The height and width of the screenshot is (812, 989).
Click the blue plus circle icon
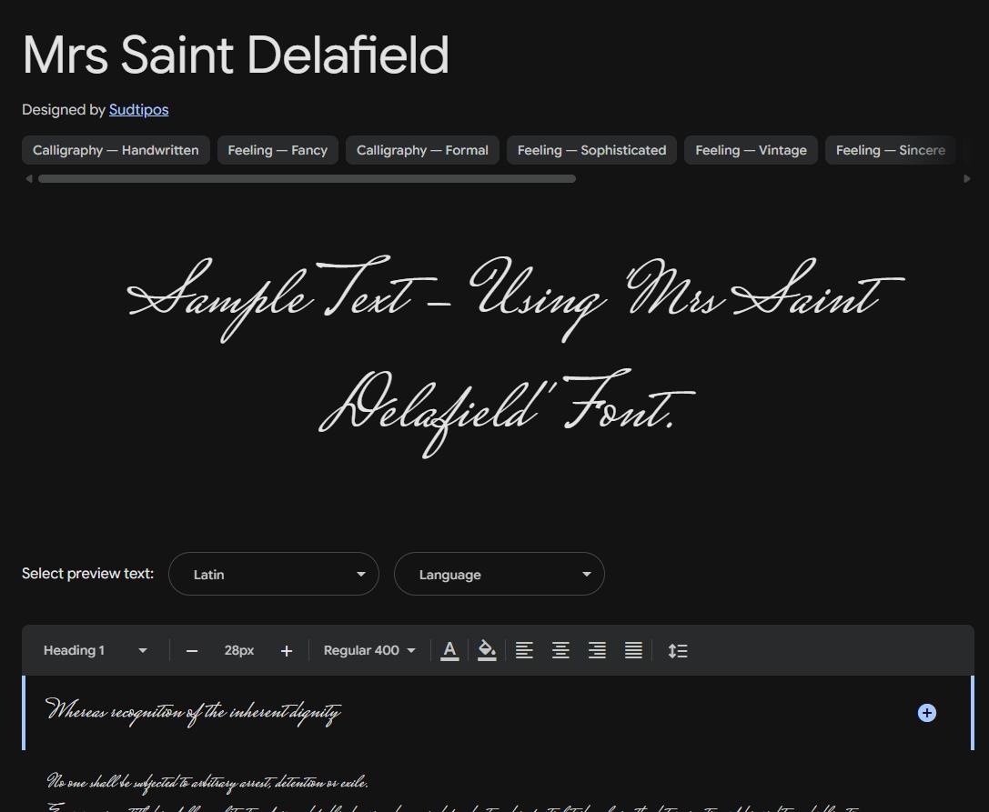click(926, 713)
